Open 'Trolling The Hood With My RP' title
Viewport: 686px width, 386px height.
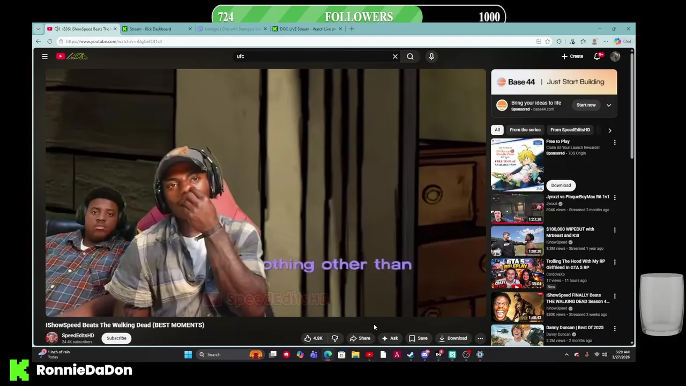[x=576, y=264]
